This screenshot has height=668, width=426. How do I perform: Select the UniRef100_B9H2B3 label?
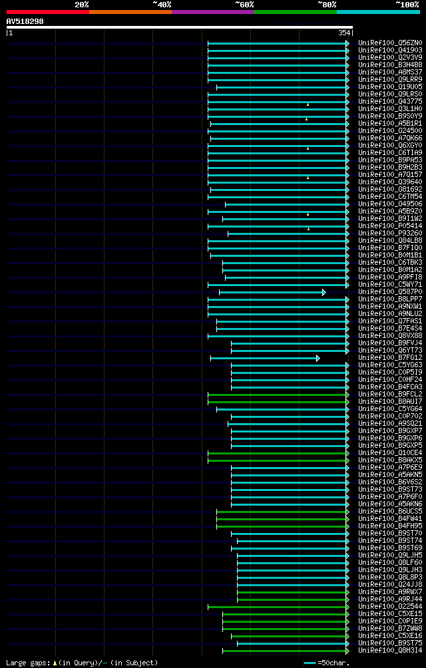pyautogui.click(x=390, y=167)
